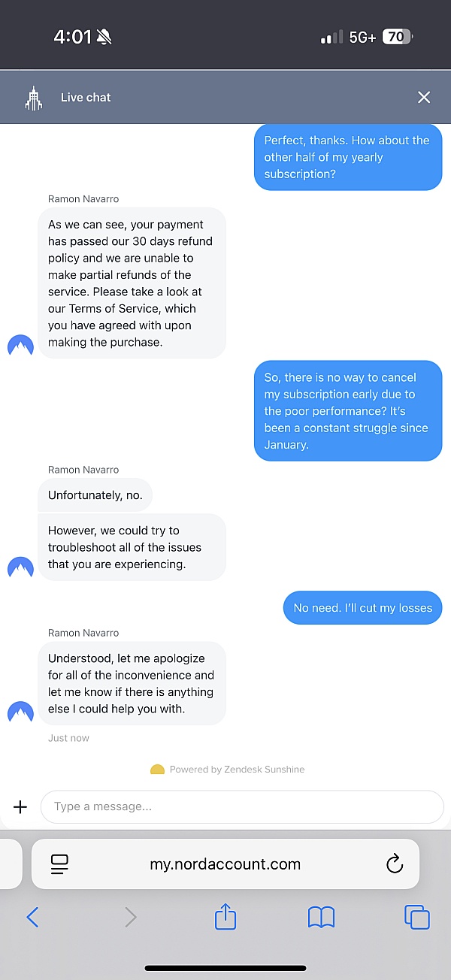Type in the message input field
The height and width of the screenshot is (980, 451).
point(241,807)
